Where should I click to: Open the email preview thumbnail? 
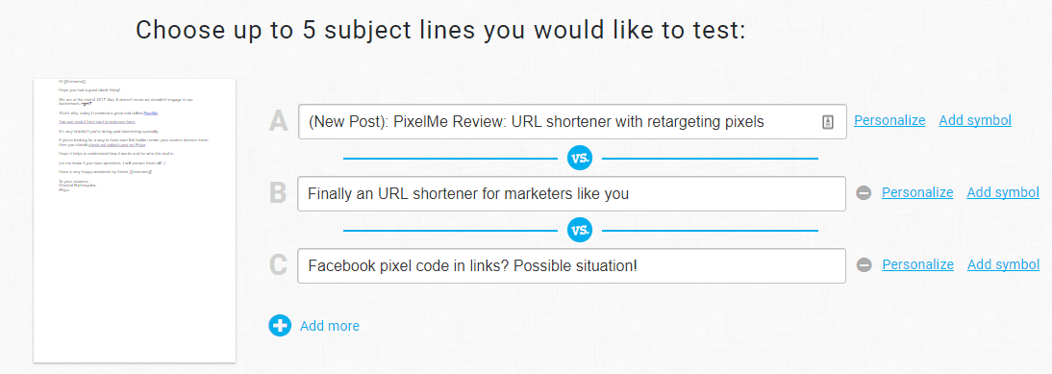click(x=135, y=220)
